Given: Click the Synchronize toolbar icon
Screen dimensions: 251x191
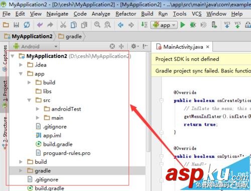Looking at the screenshot, I should [27, 25].
